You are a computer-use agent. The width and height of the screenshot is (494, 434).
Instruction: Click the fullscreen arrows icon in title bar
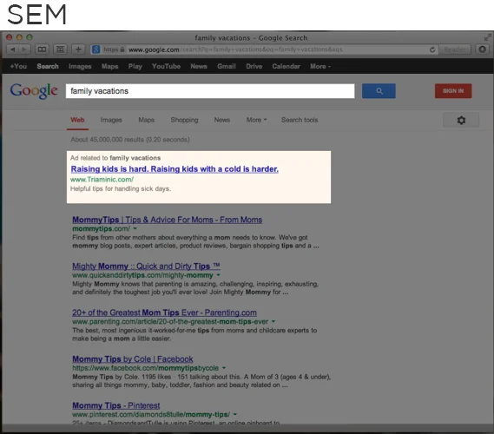[487, 37]
